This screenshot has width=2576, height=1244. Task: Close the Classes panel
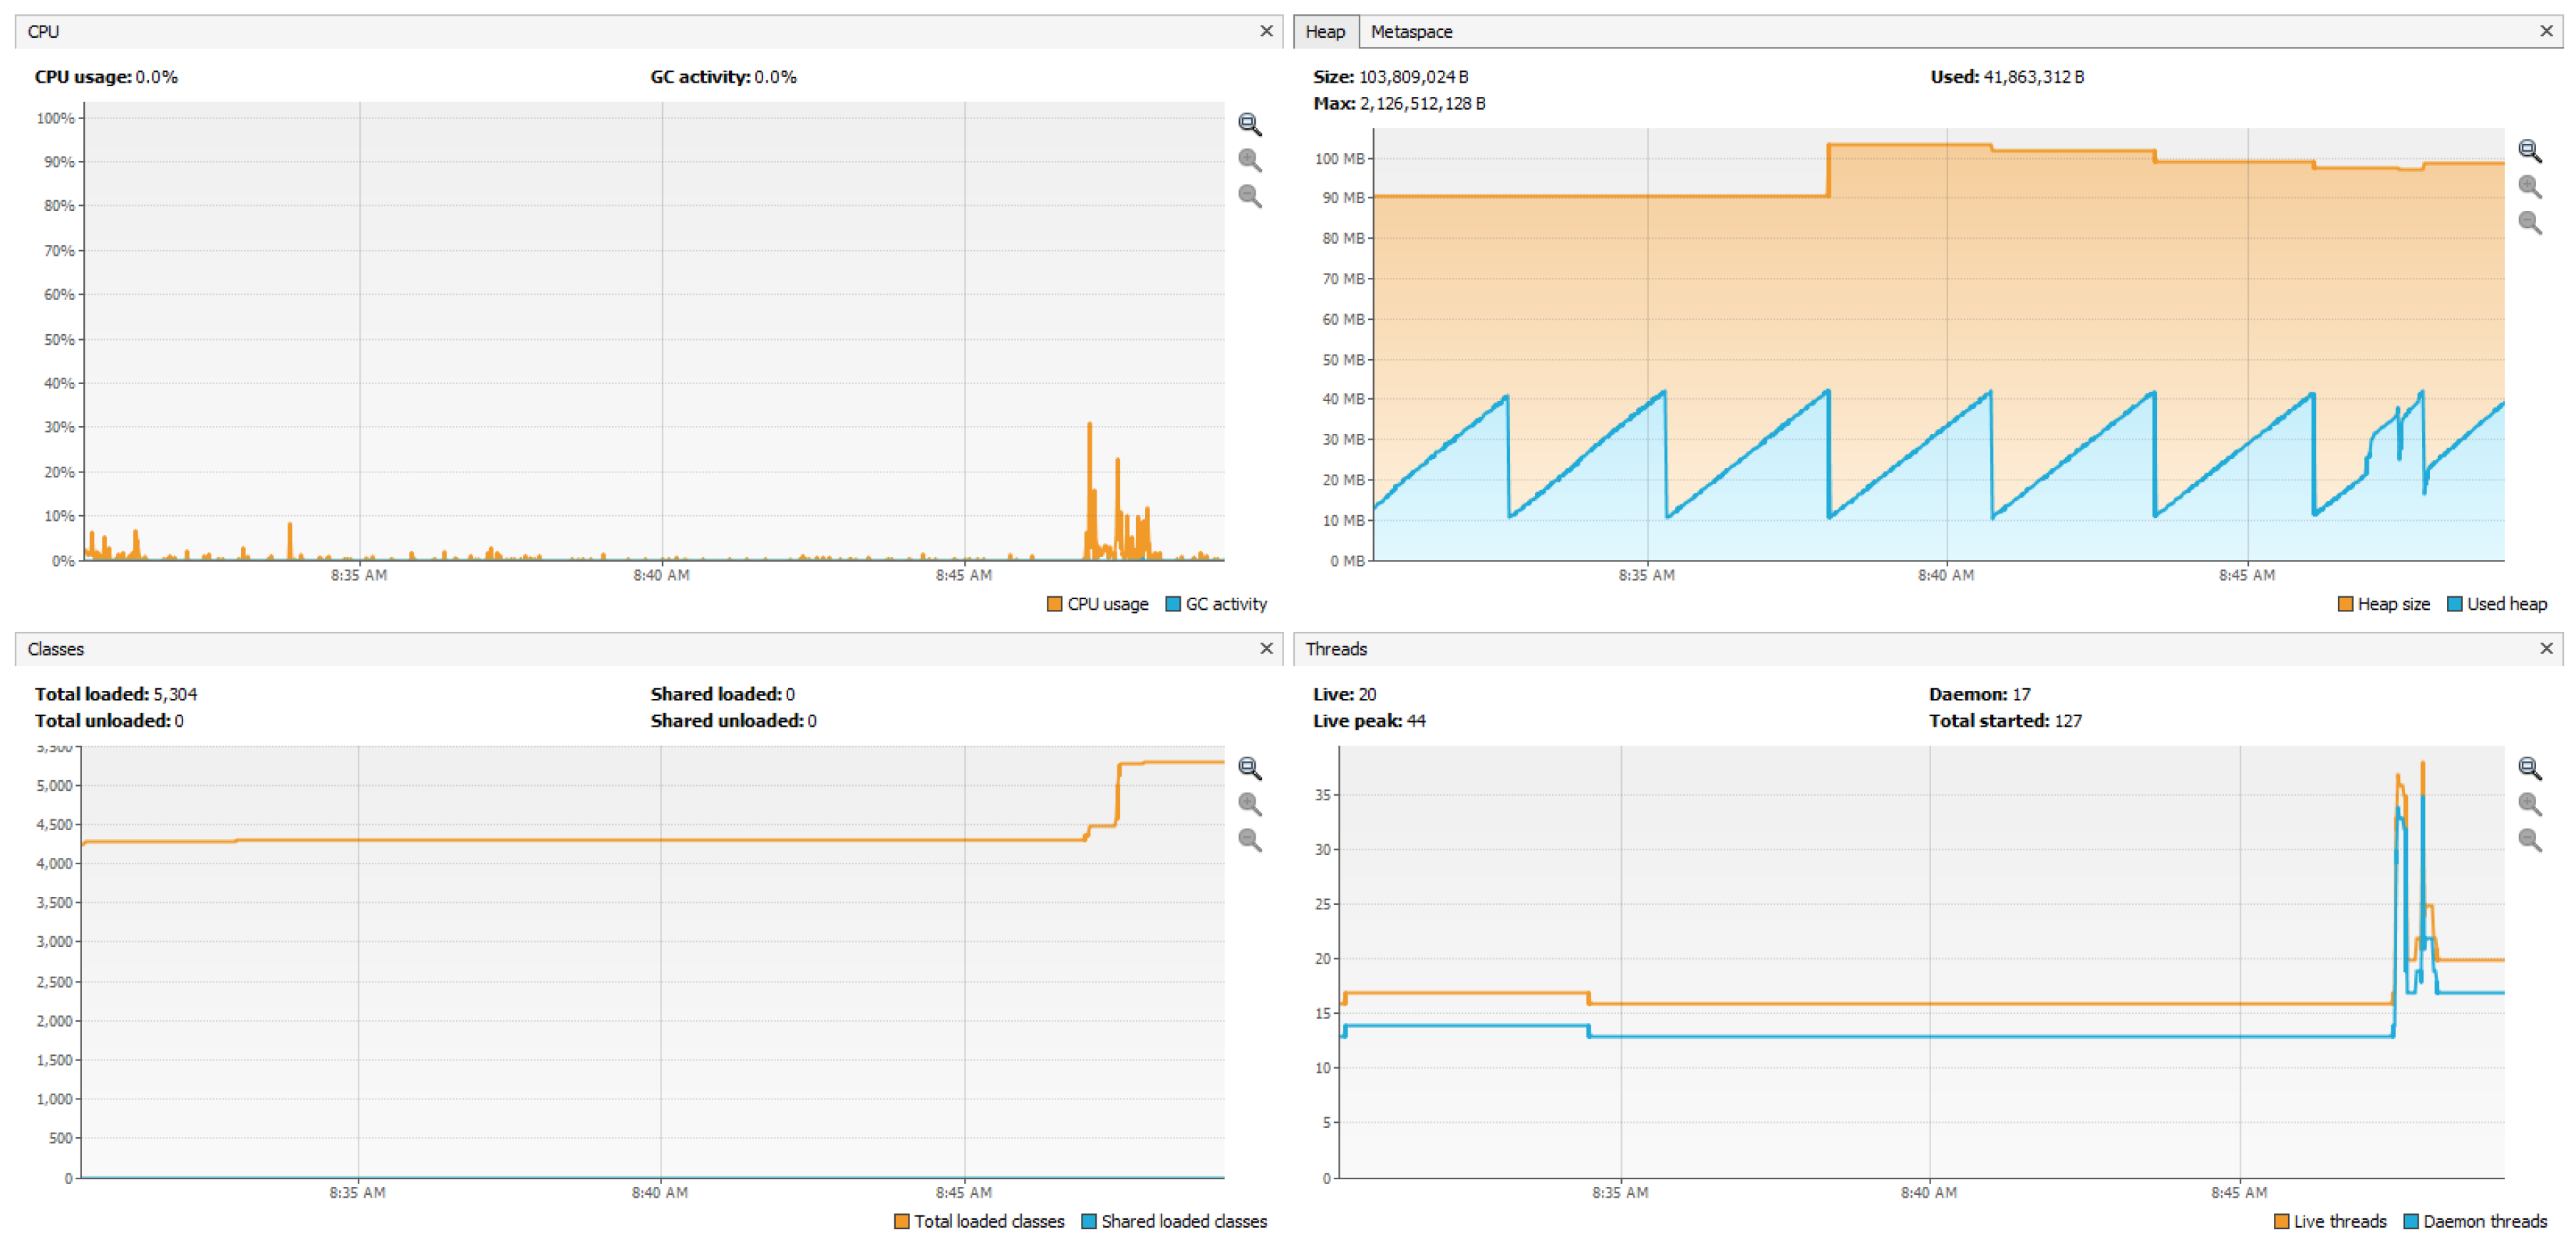click(1266, 649)
